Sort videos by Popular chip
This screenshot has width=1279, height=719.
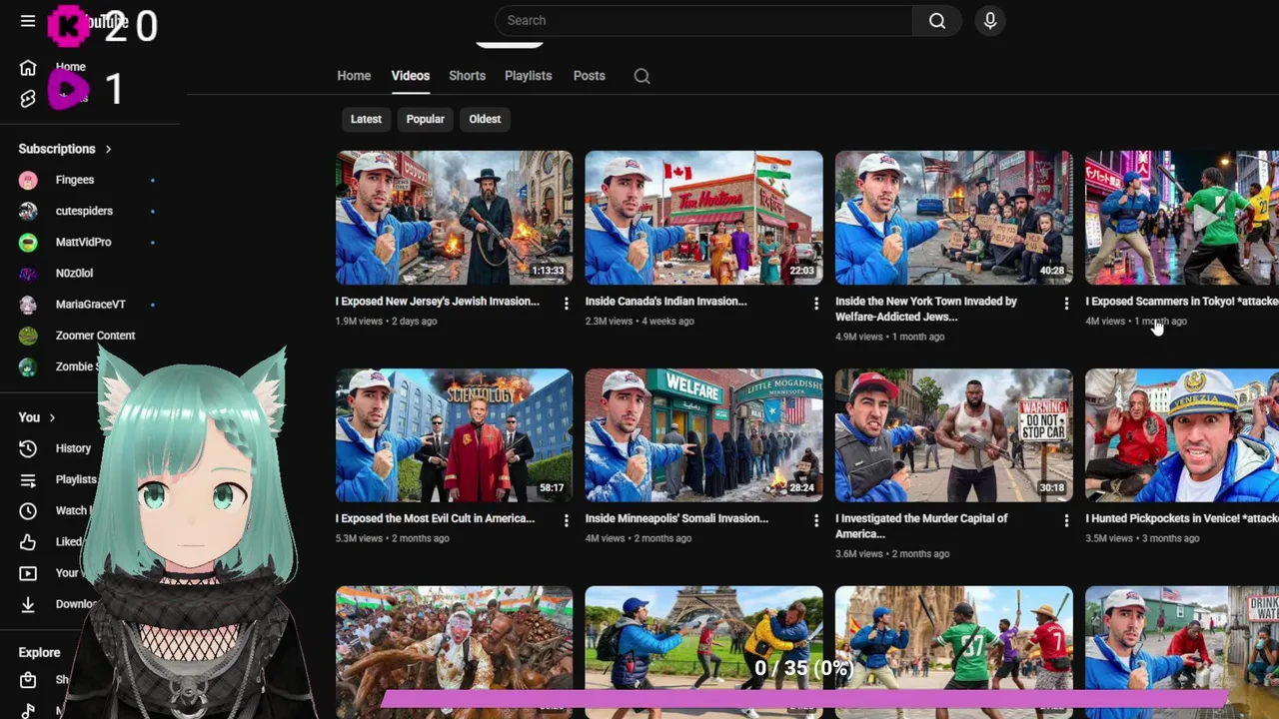pos(425,119)
